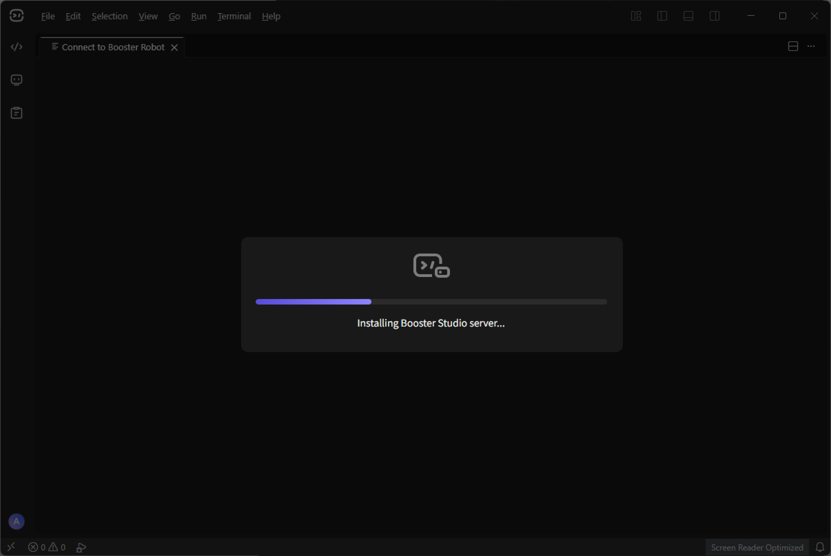Image resolution: width=831 pixels, height=556 pixels.
Task: Open the File menu
Action: (x=48, y=16)
